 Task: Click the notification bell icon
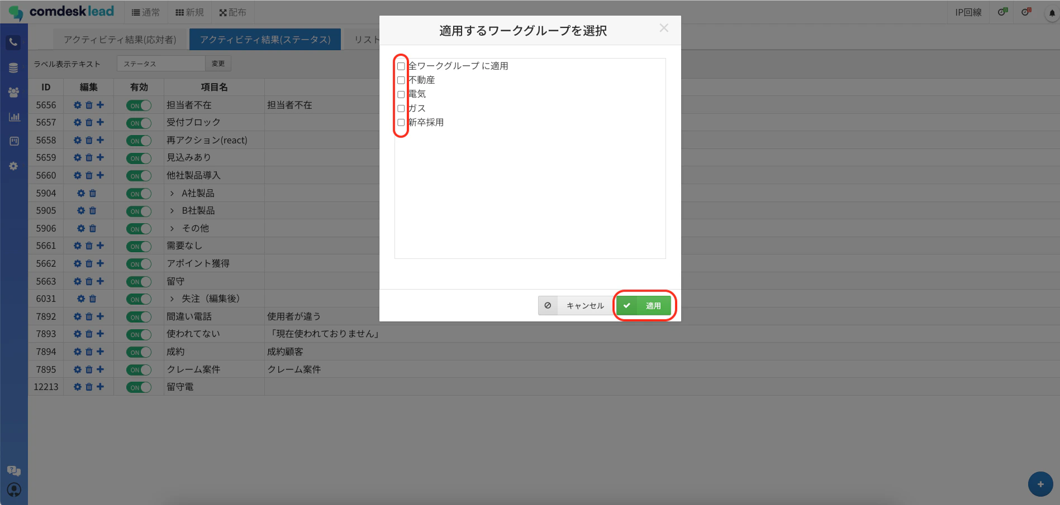pos(1052,13)
